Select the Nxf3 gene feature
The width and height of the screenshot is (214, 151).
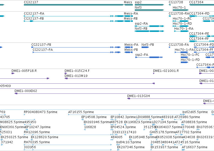coord(149,10)
